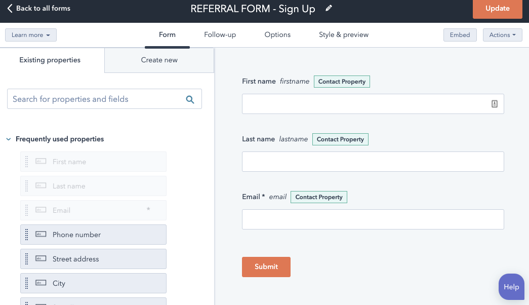Open the Actions dropdown

(x=502, y=34)
